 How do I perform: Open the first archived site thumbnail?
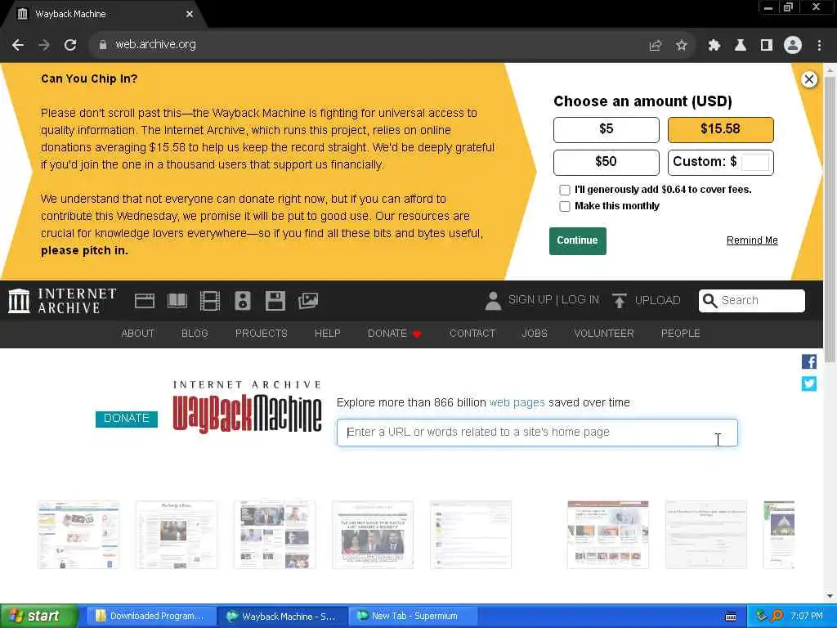tap(78, 535)
